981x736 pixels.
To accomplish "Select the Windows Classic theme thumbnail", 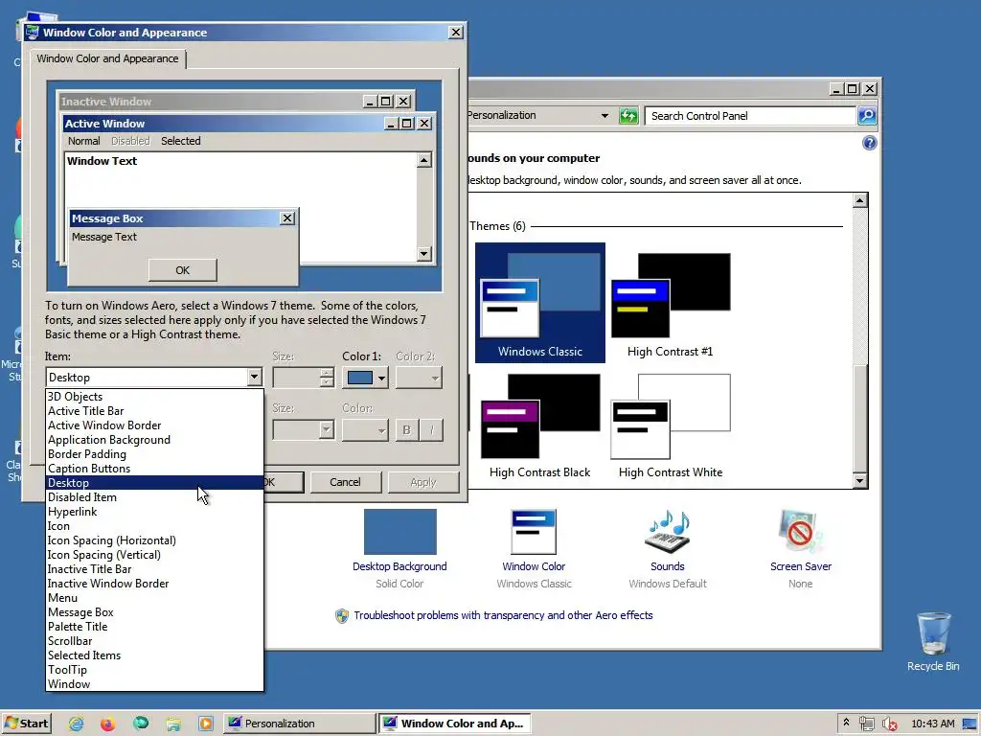I will [x=540, y=303].
